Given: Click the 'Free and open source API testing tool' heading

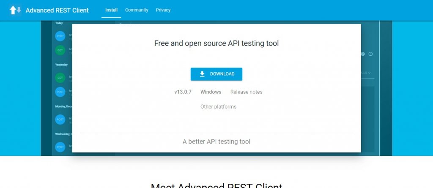Looking at the screenshot, I should click(216, 44).
